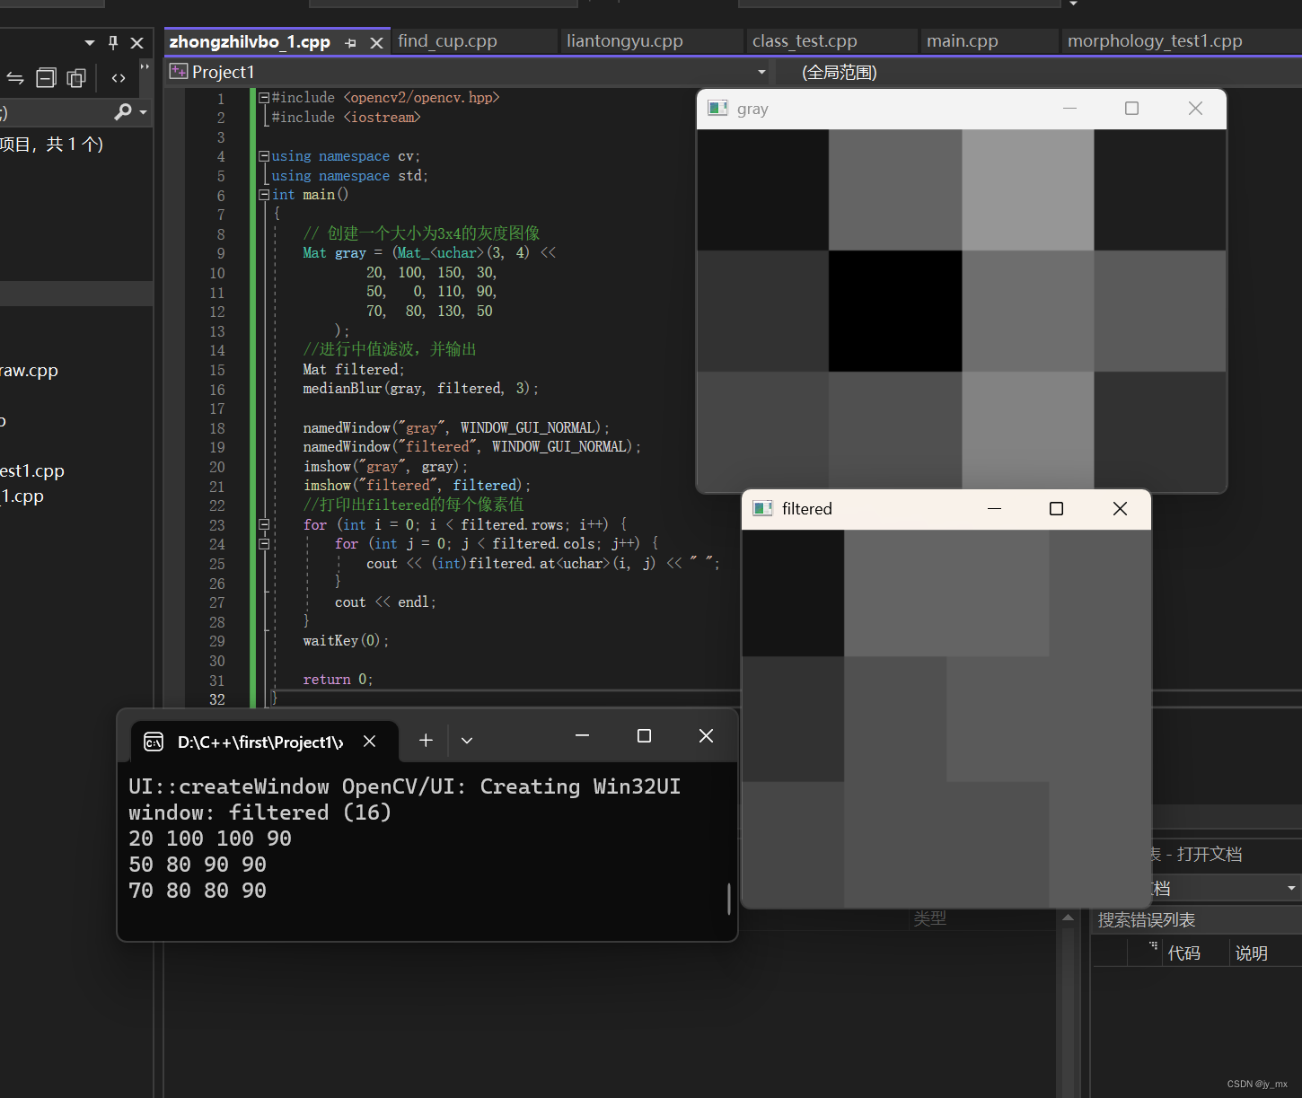This screenshot has height=1098, width=1302.
Task: Click the toolbar overflow chevron in Solution Explorer
Action: [145, 66]
